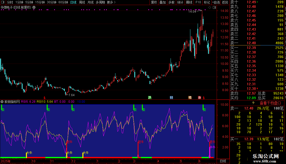The width and height of the screenshot is (286, 164).
Task: Click the red 涨 marker icon
Action: [199, 97]
